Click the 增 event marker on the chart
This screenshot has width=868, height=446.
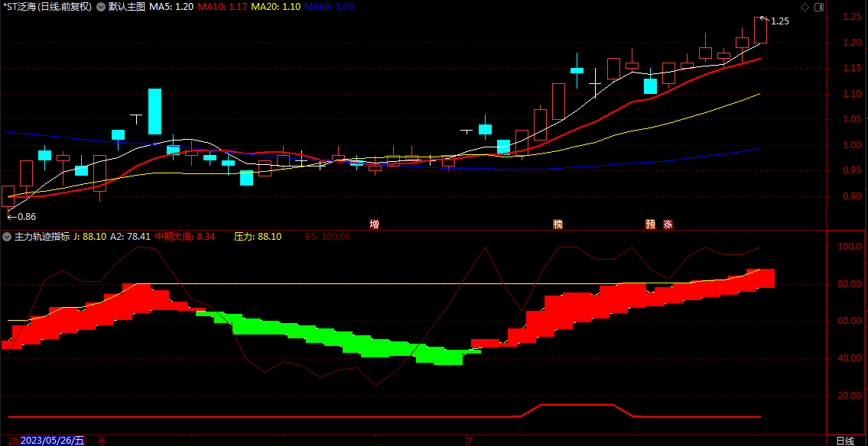click(x=375, y=224)
